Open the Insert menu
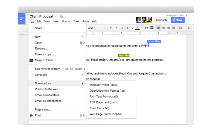The width and height of the screenshot is (210, 131). coord(56,21)
